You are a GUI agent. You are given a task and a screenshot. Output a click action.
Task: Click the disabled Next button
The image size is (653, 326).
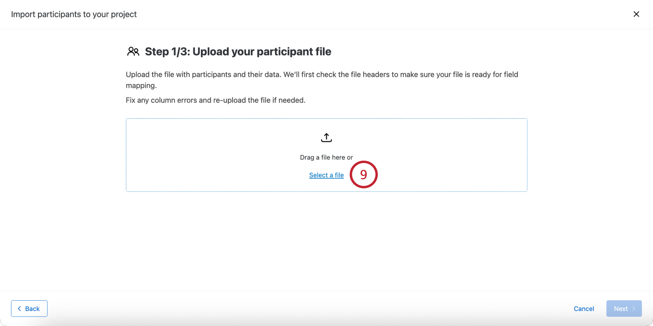tap(623, 308)
